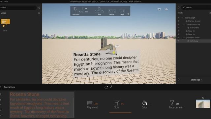Collapse the Rosetta Stone tree node
The width and height of the screenshot is (211, 119).
(x=184, y=38)
